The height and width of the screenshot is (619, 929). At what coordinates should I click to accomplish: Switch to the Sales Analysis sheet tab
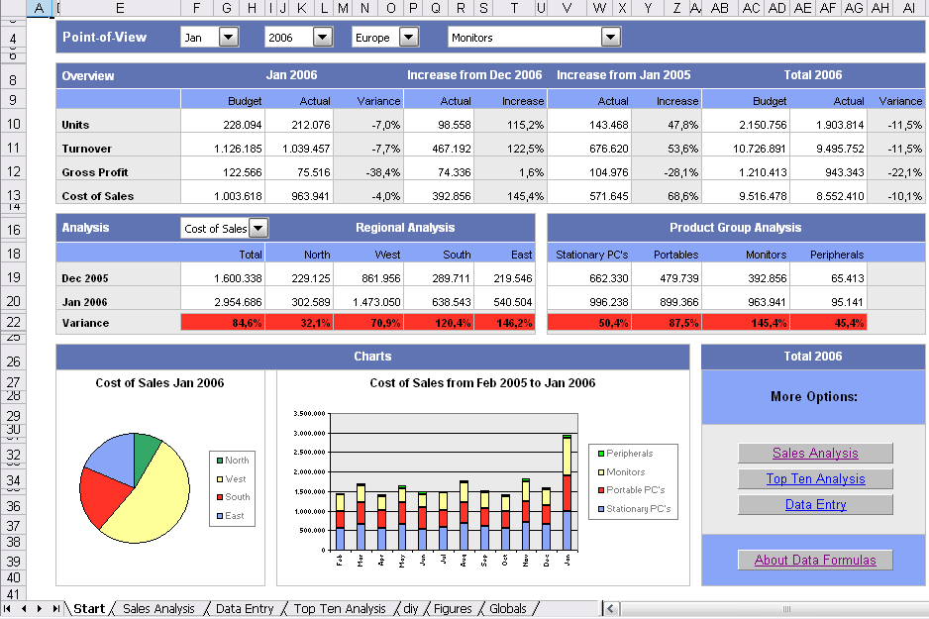(158, 609)
